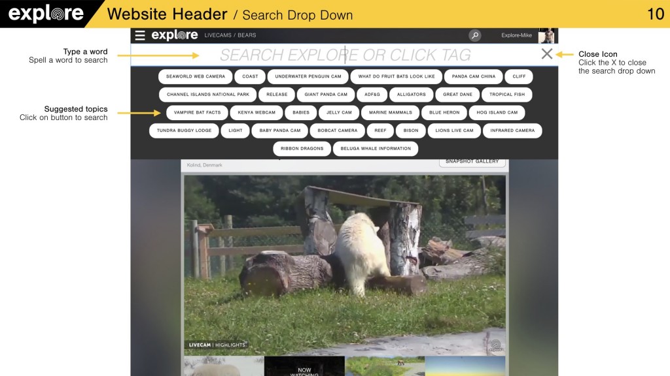Click the Bears breadcrumb link
Screen dimensions: 670x376
tap(247, 35)
